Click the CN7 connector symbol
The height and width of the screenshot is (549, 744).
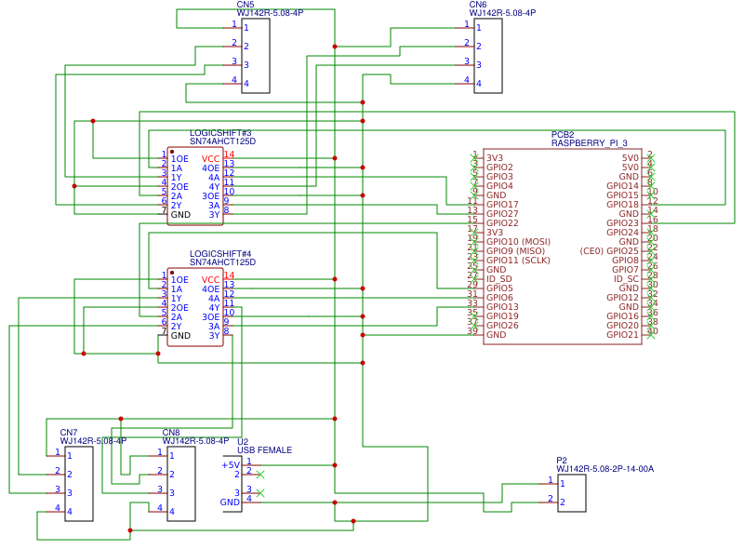(79, 484)
